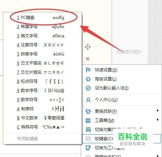This screenshot has width=162, height=157.
Task: Expand the 工具箱 submenu arrow
Action: (158, 120)
